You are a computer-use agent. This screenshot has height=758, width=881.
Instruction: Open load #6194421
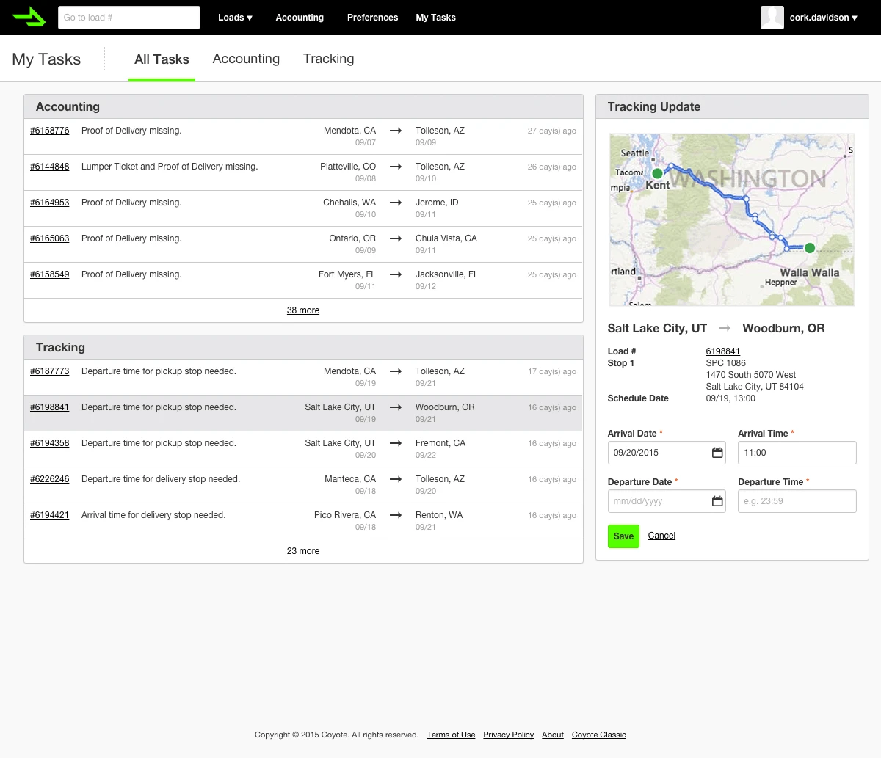tap(50, 515)
